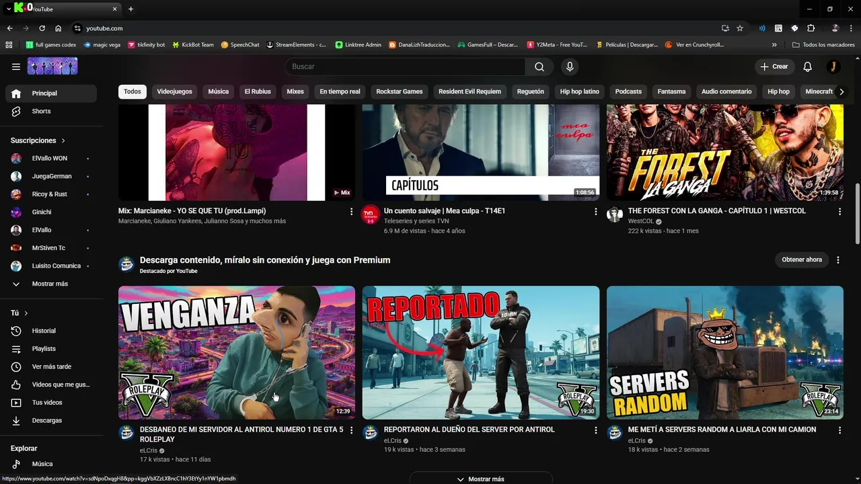The height and width of the screenshot is (484, 861).
Task: Start voice search with microphone icon
Action: tap(570, 67)
